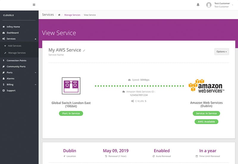Open Add Services submenu item
The height and width of the screenshot is (164, 238).
[15, 46]
